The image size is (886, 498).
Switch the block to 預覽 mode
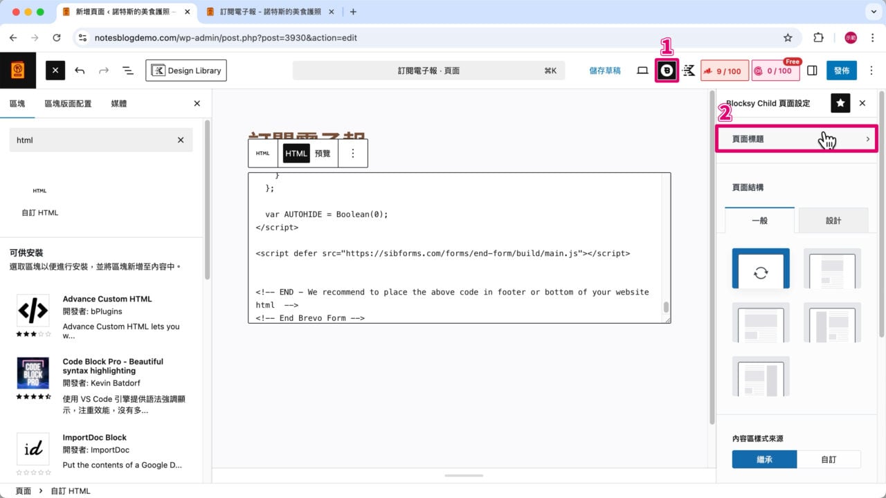pos(321,153)
